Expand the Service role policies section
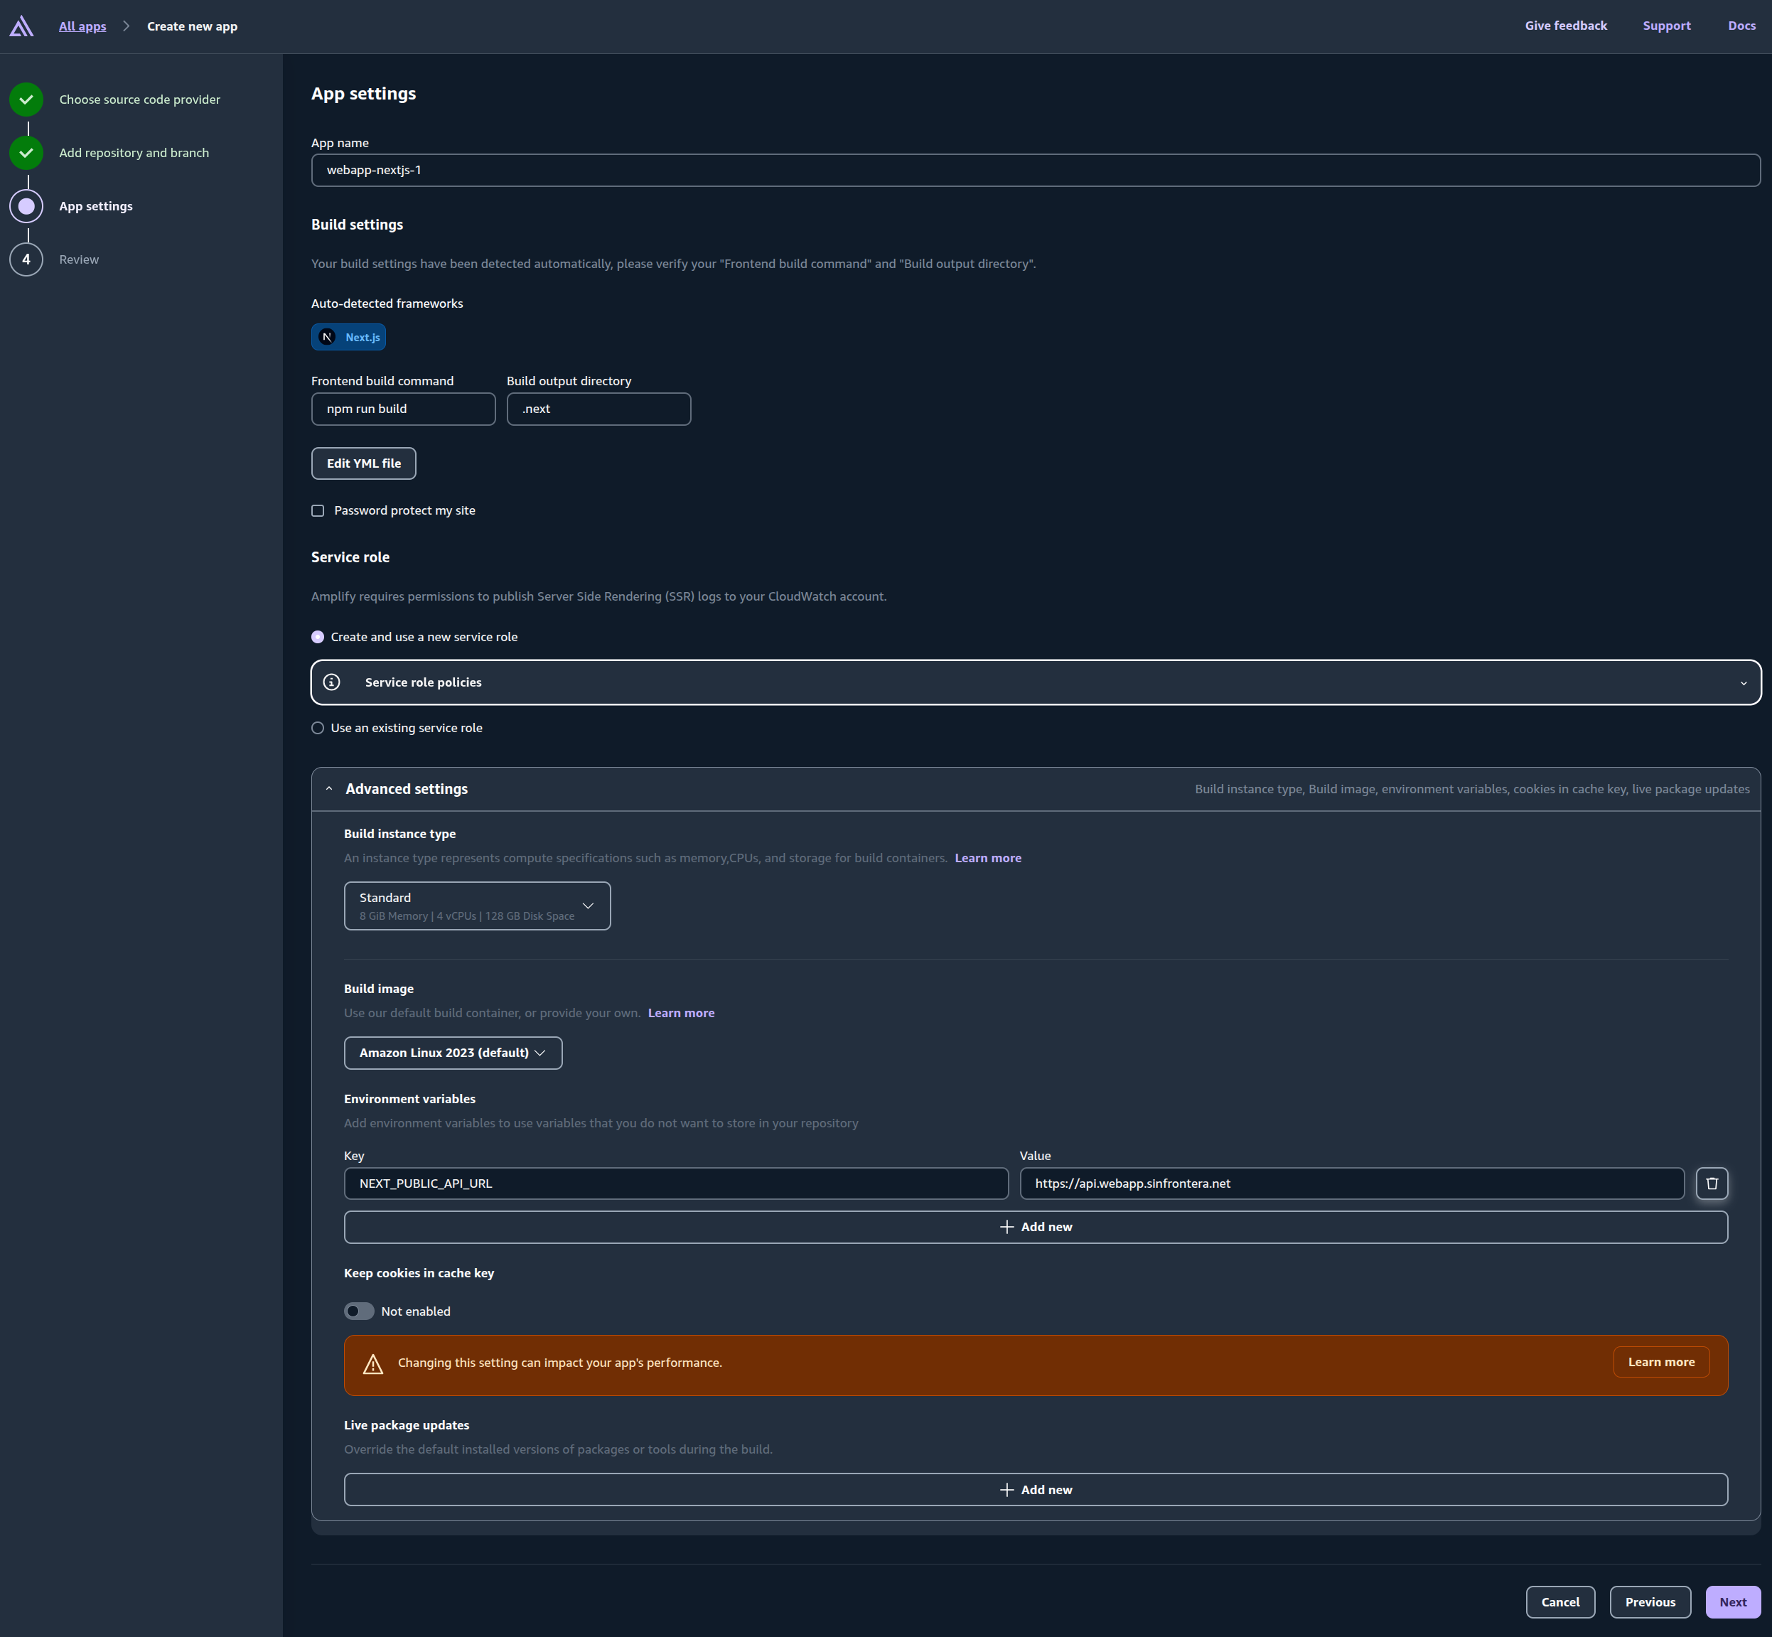This screenshot has height=1637, width=1772. point(1743,683)
